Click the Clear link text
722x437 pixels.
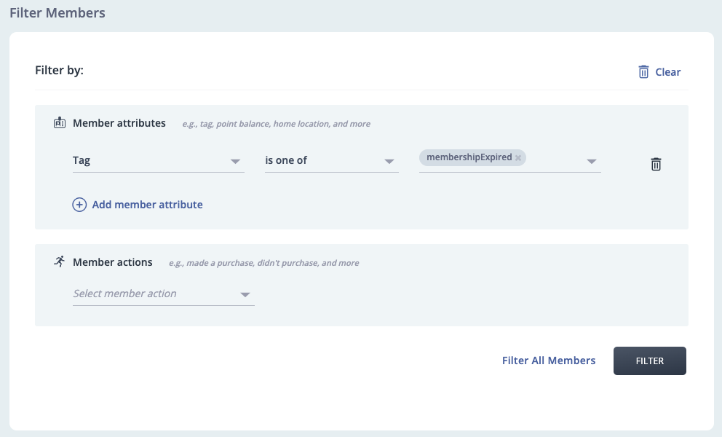[667, 72]
